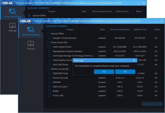The image size is (165, 113).
Task: Check the Turbo LAN checkbox
Action: click(50, 95)
